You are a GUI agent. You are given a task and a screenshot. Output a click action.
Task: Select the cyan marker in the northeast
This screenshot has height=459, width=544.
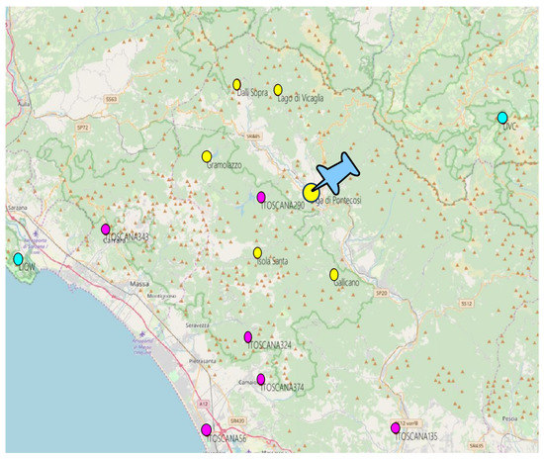coord(502,118)
